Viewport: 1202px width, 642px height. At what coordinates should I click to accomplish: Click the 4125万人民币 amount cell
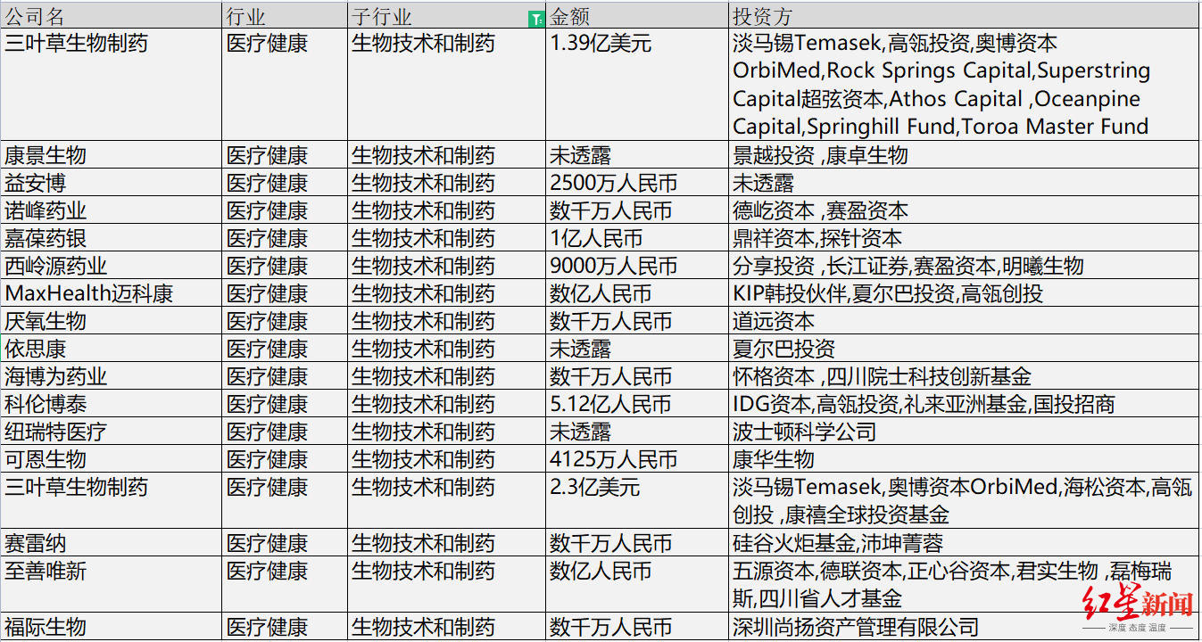(x=636, y=459)
